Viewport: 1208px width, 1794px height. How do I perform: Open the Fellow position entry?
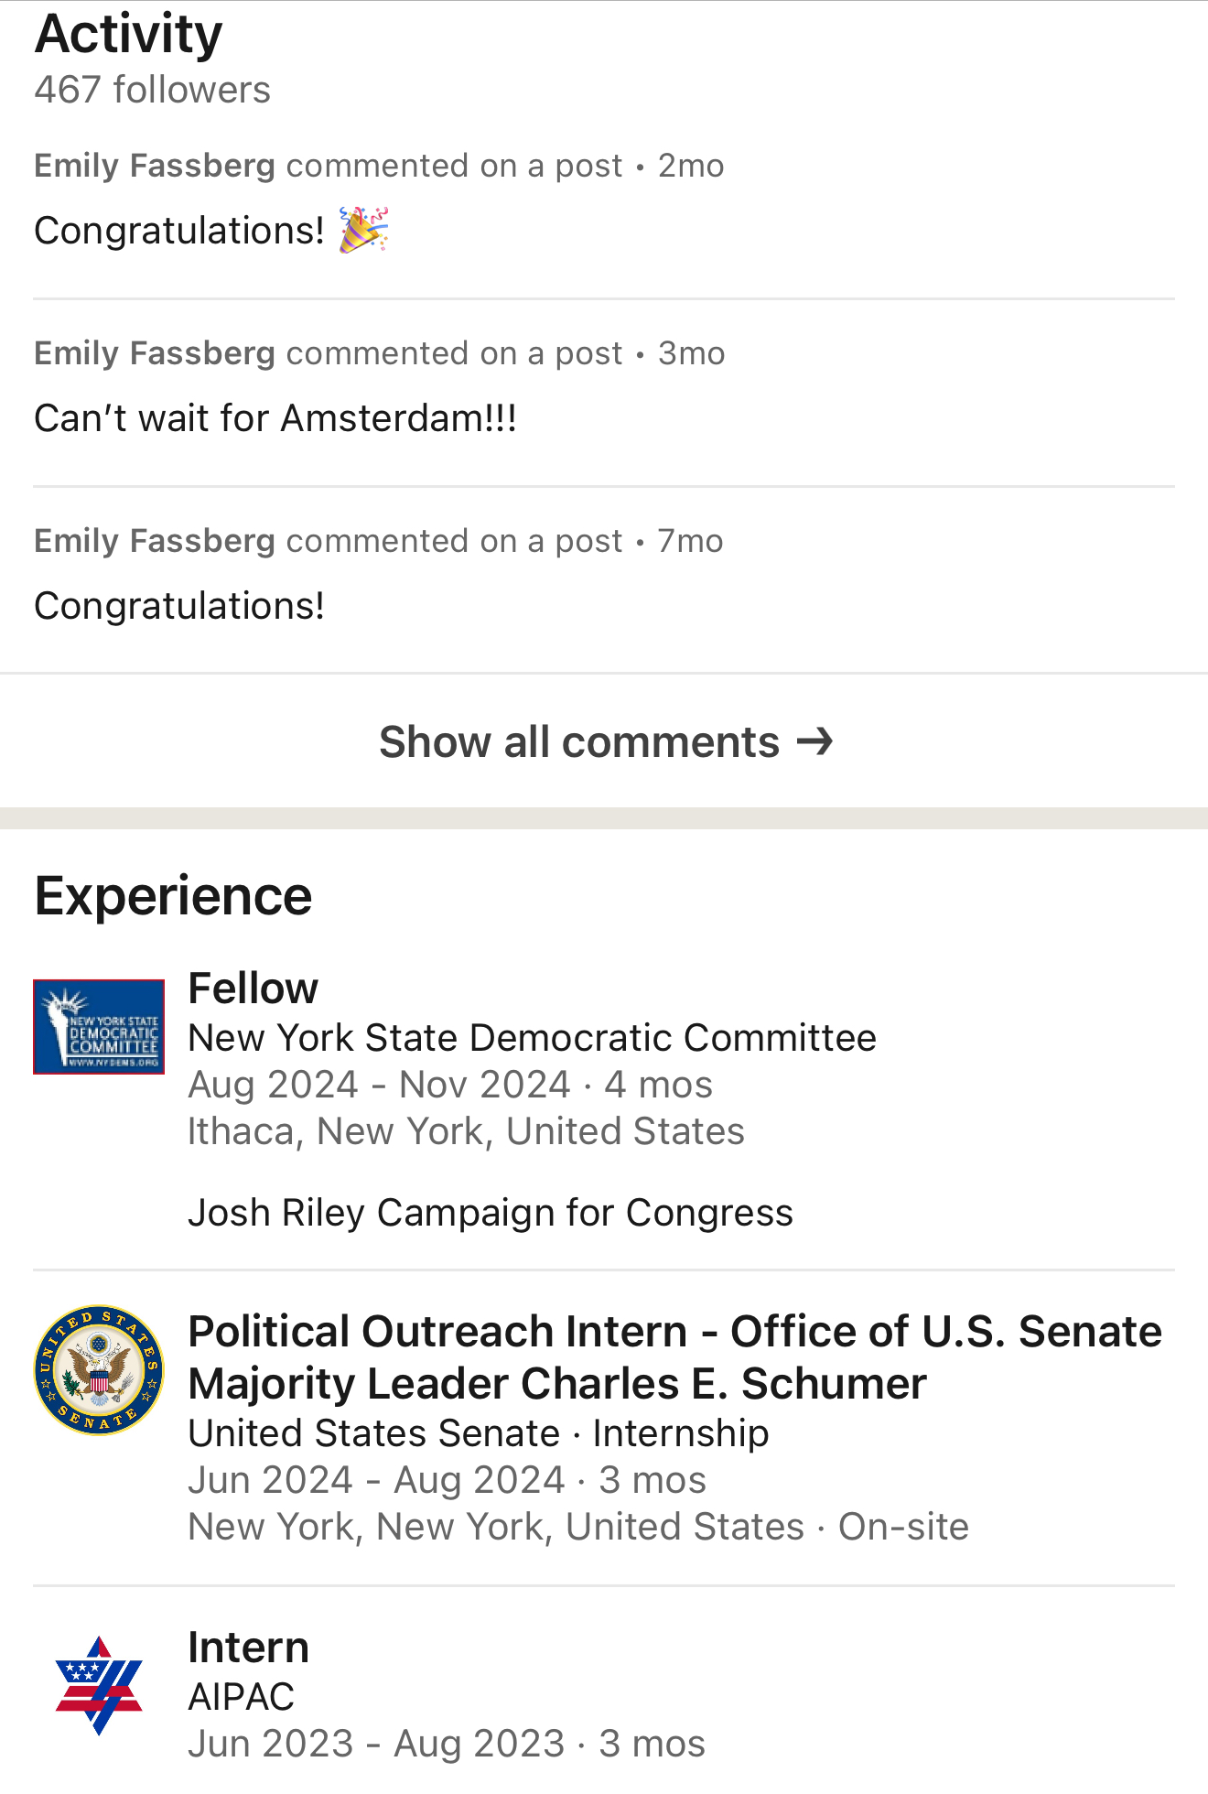[x=253, y=988]
